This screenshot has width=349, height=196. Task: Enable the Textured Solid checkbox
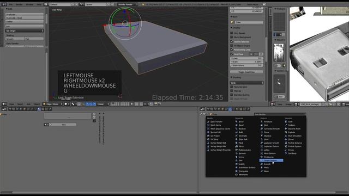pyautogui.click(x=232, y=87)
